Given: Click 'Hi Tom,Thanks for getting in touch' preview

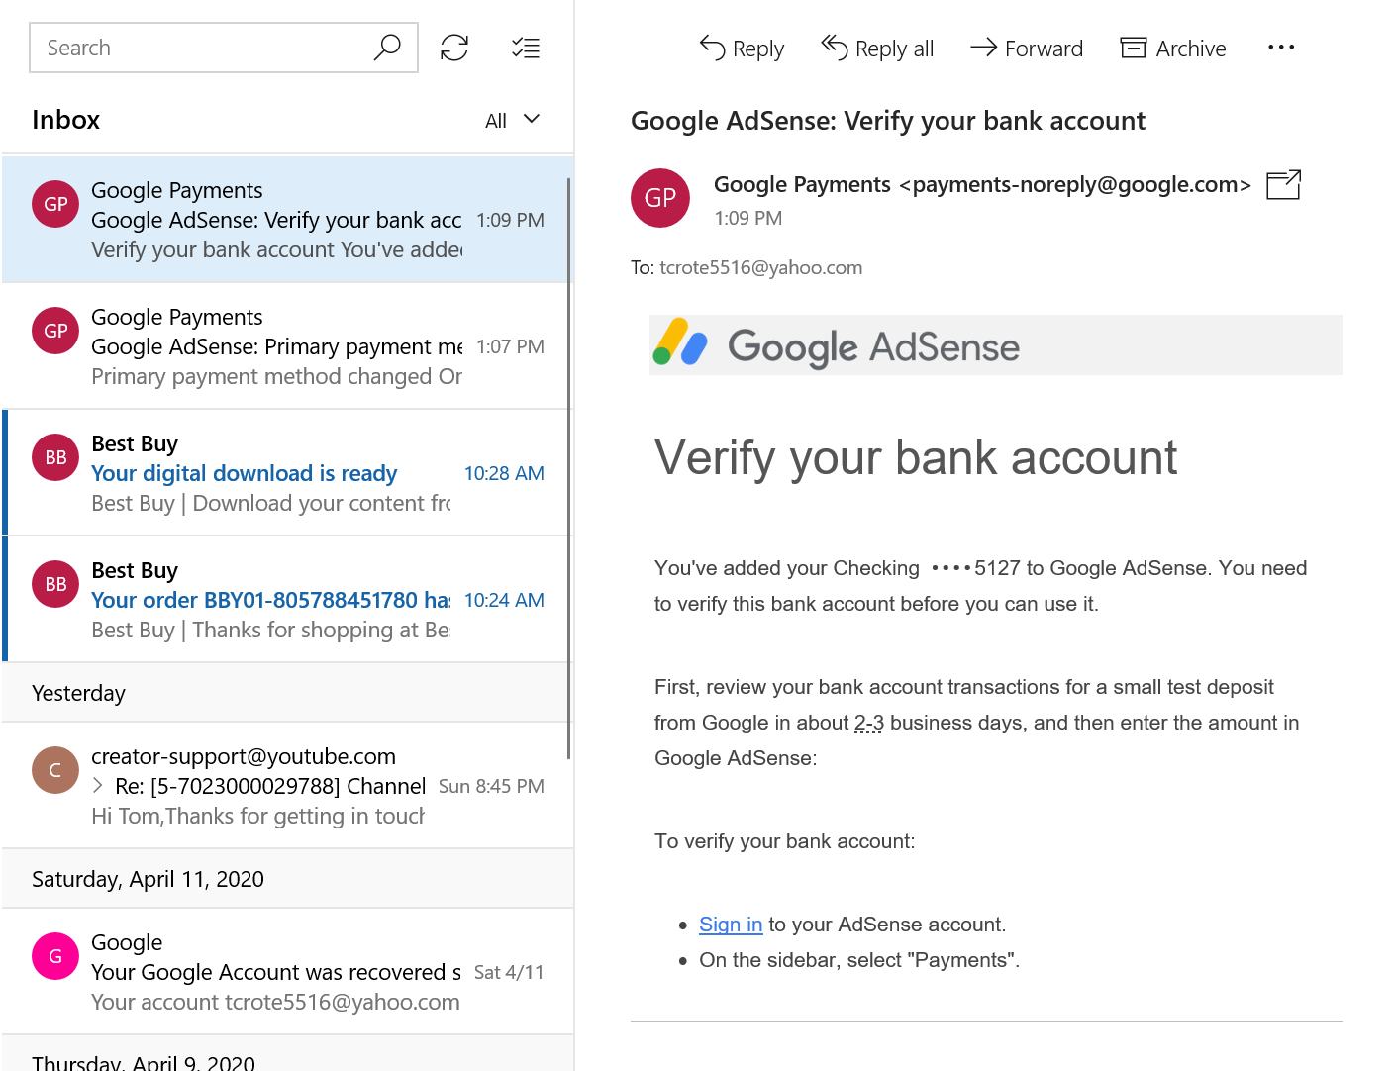Looking at the screenshot, I should tap(257, 816).
